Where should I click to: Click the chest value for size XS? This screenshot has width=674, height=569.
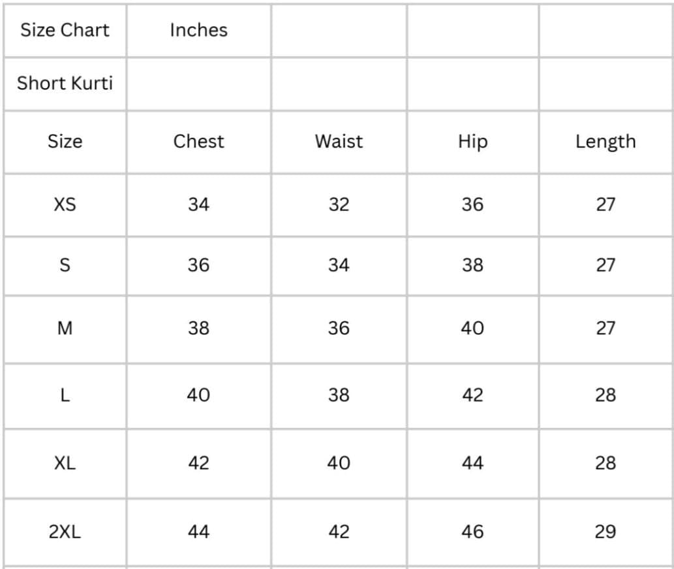point(198,204)
